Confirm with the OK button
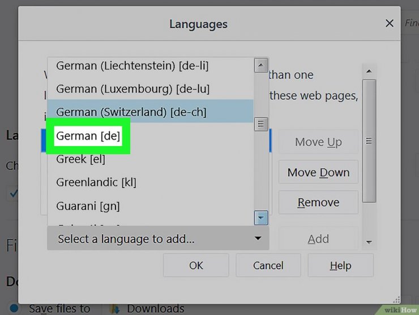Screen dimensions: 419x315 coord(196,265)
